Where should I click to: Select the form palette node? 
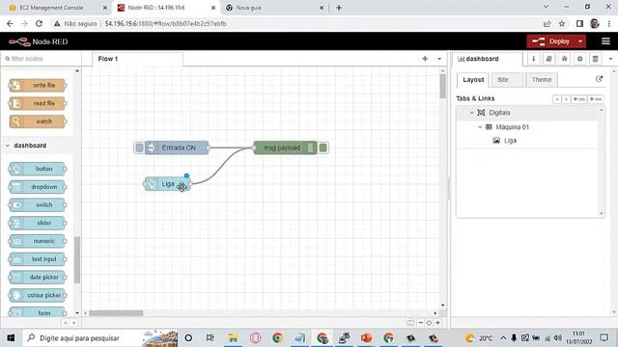click(37, 312)
